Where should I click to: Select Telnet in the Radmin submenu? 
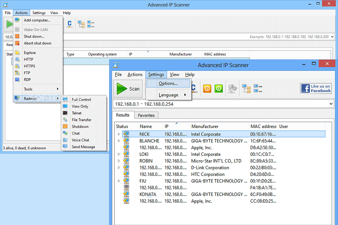coord(77,113)
